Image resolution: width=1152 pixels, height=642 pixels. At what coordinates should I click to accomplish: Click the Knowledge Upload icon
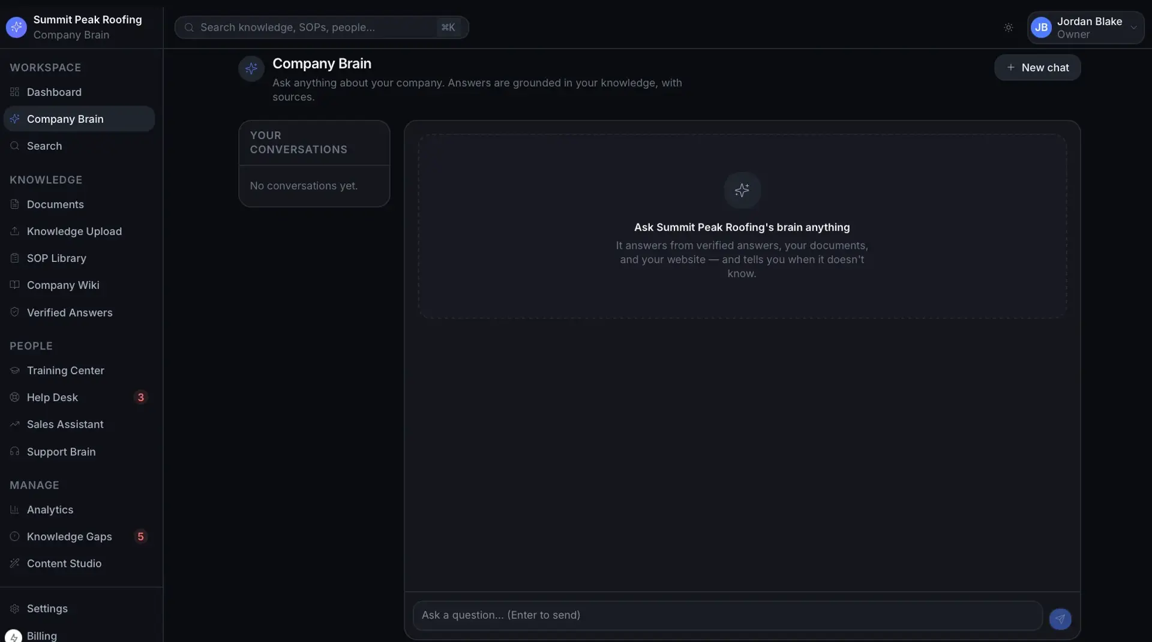coord(15,231)
